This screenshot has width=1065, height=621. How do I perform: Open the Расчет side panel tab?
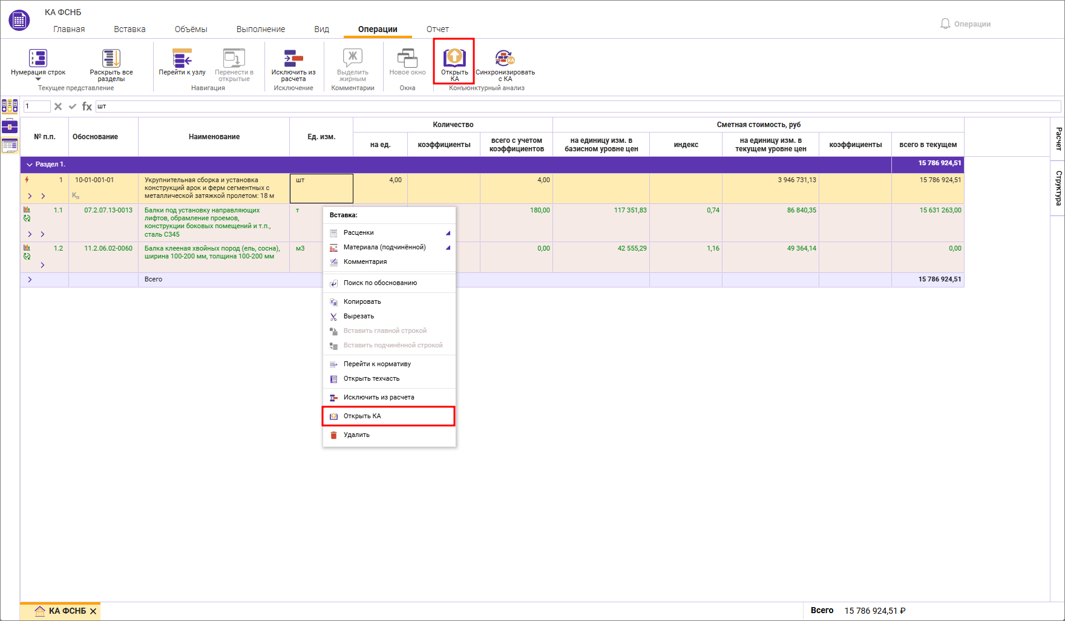click(x=1058, y=139)
